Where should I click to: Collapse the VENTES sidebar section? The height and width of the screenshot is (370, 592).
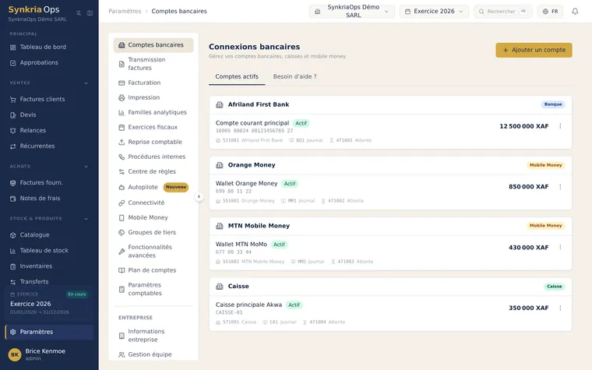[x=86, y=83]
